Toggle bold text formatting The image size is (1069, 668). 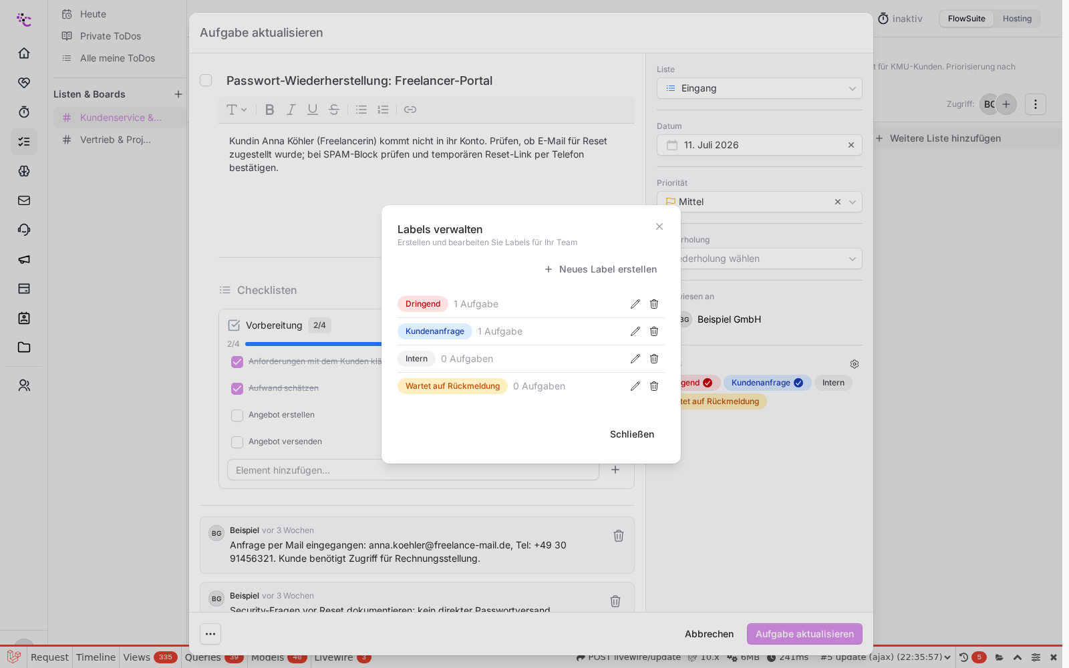pyautogui.click(x=270, y=110)
